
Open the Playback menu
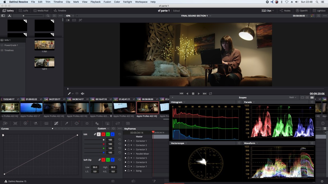pyautogui.click(x=95, y=2)
